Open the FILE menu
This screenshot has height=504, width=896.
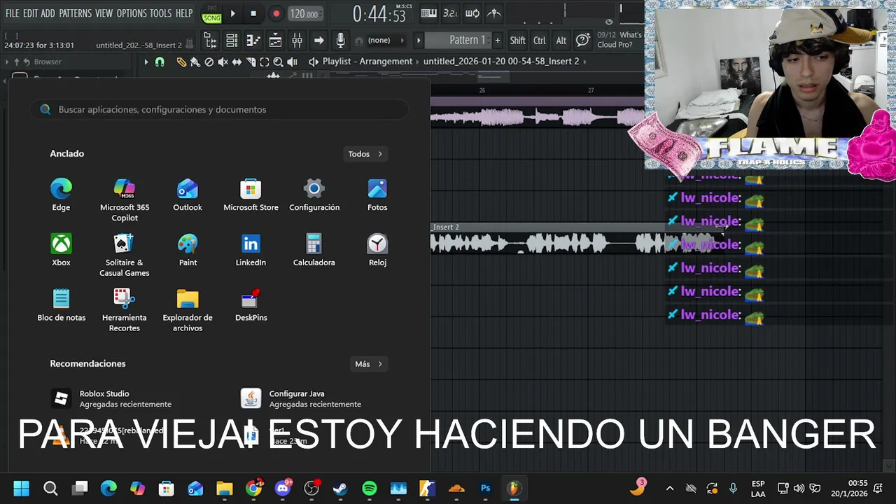[x=12, y=13]
